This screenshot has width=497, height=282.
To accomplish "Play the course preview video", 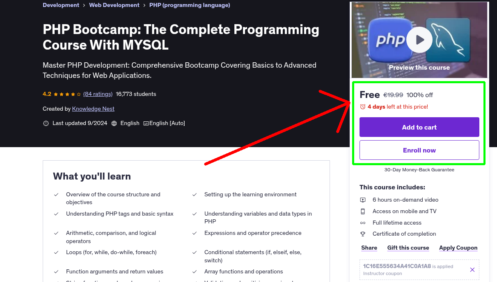I will (419, 40).
